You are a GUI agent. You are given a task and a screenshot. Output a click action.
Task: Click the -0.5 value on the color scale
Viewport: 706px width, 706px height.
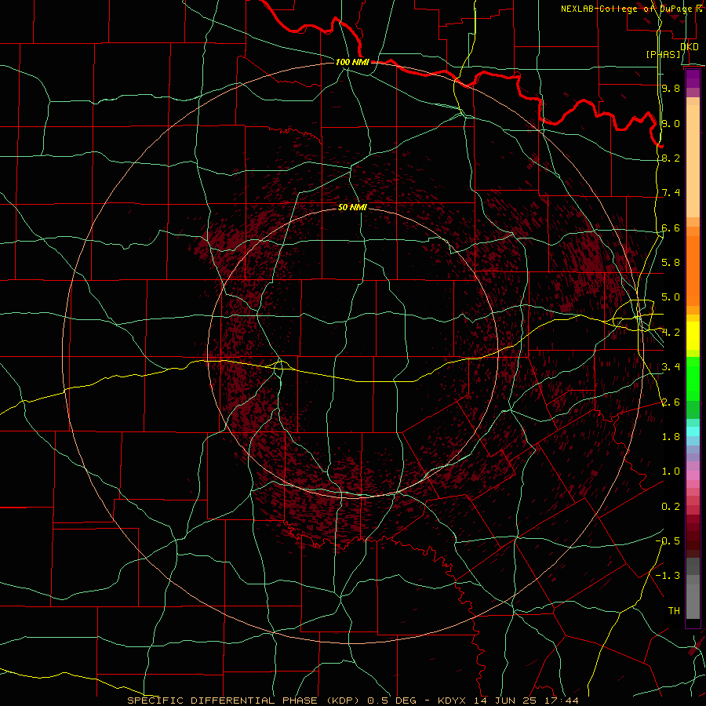point(668,540)
